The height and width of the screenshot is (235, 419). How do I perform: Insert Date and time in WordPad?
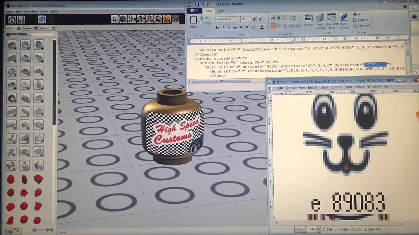coord(332,22)
